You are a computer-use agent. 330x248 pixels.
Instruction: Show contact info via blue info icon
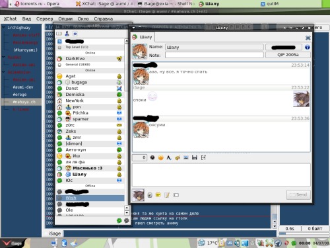pos(308,47)
